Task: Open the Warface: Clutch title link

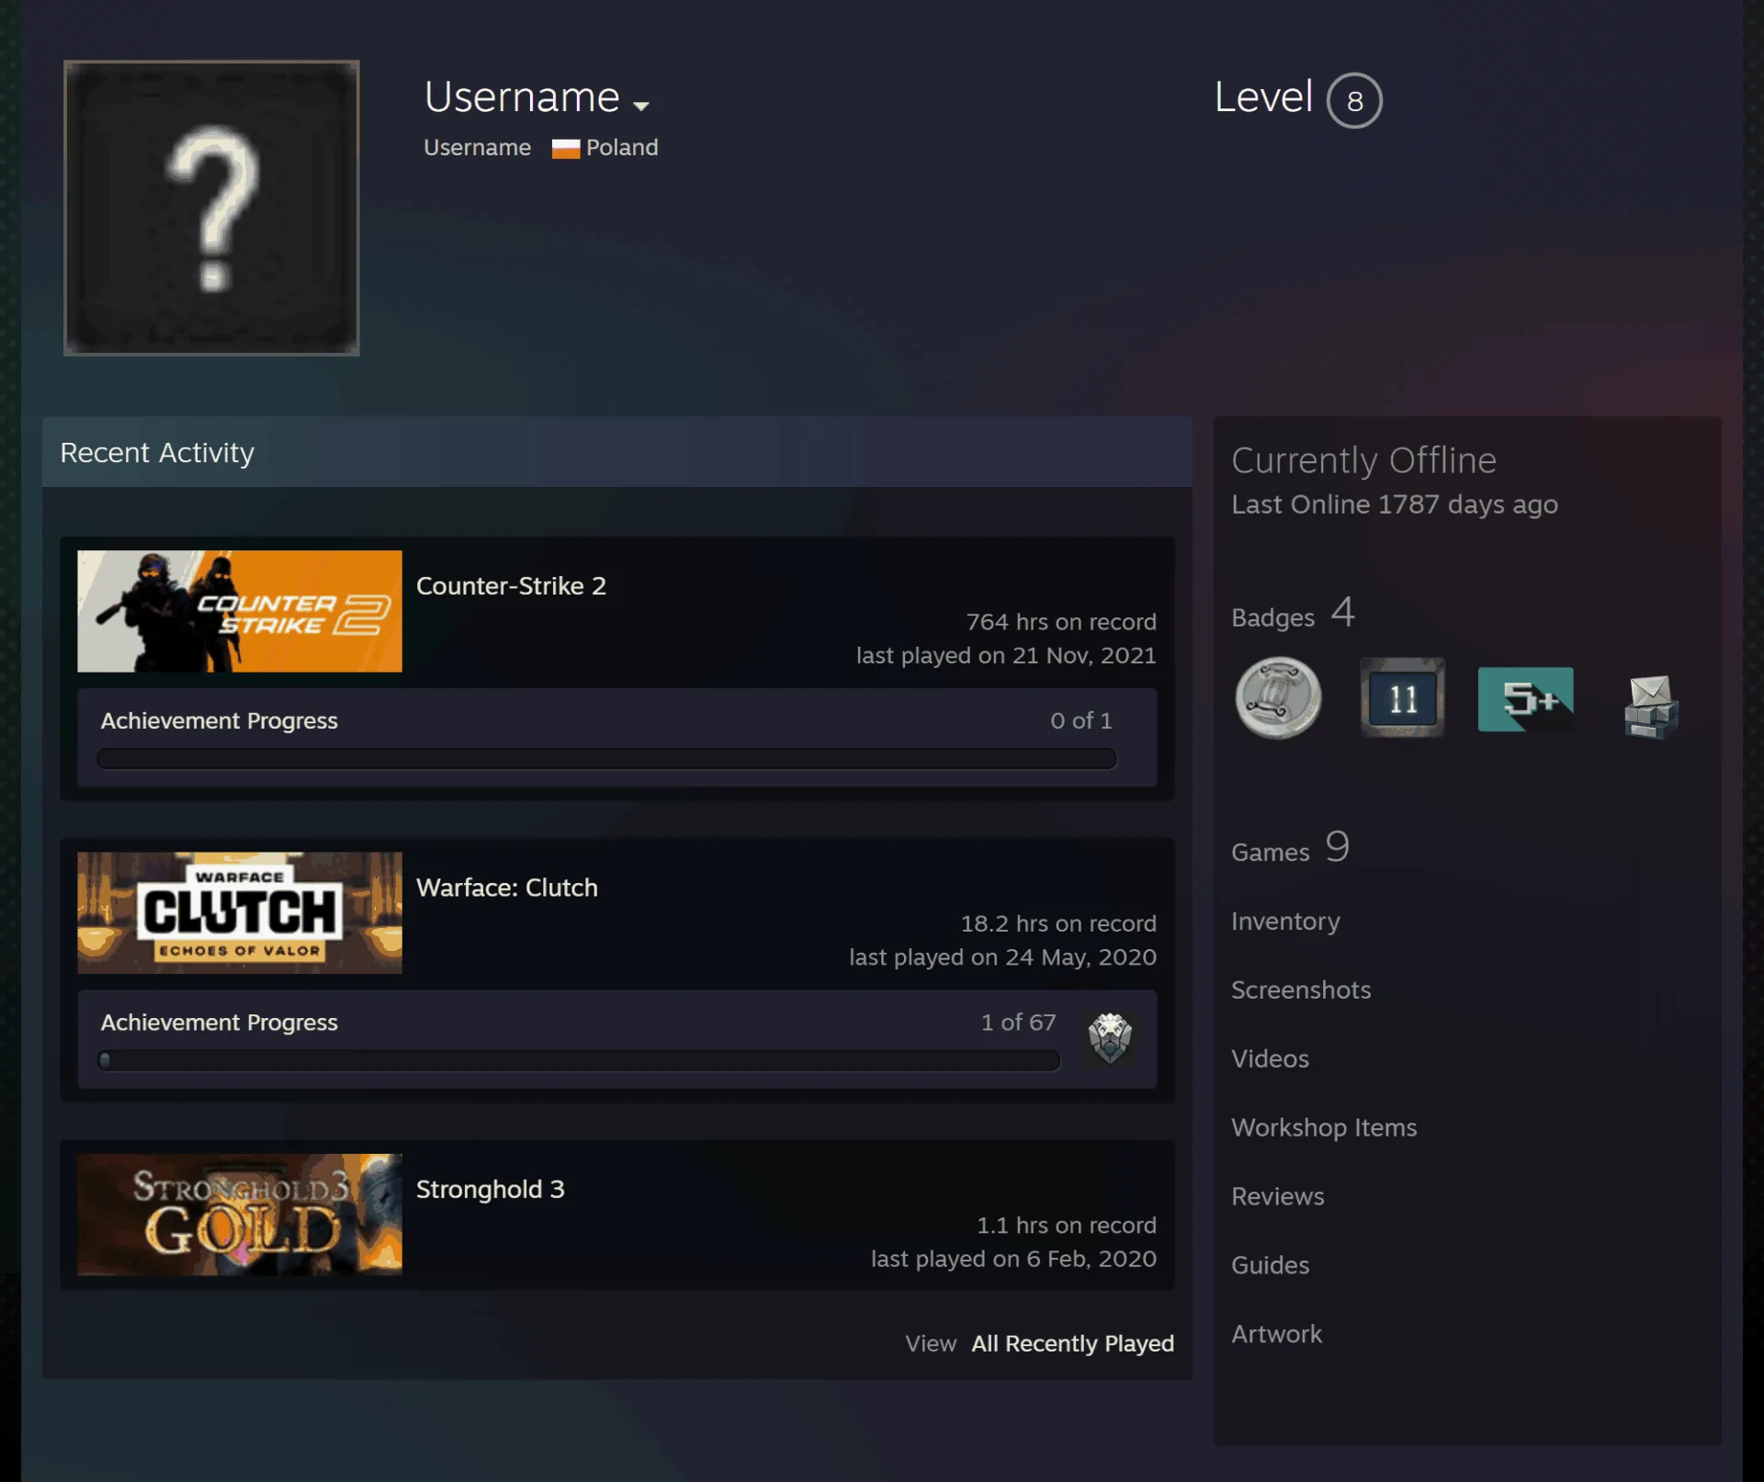Action: (x=507, y=888)
